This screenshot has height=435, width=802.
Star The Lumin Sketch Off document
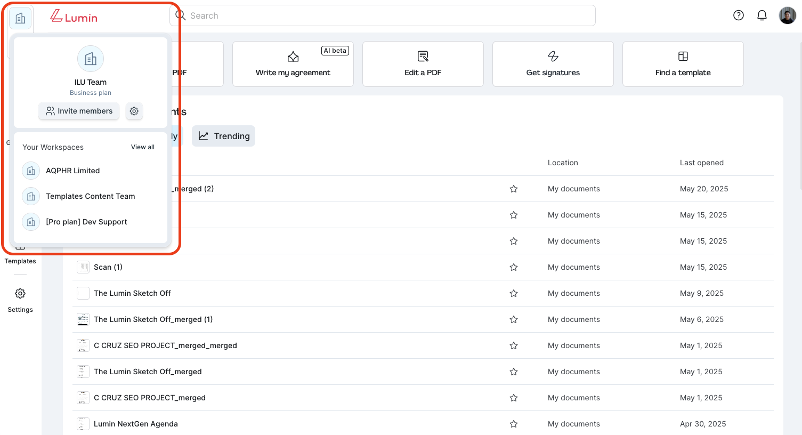pos(514,293)
